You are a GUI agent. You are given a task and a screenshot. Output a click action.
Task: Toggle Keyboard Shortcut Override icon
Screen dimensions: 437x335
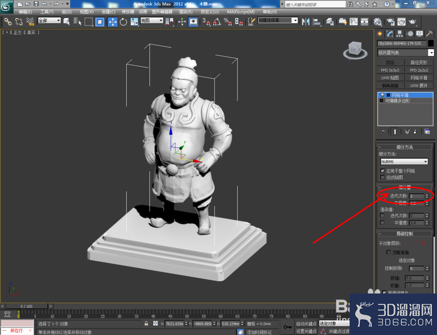tap(193, 21)
